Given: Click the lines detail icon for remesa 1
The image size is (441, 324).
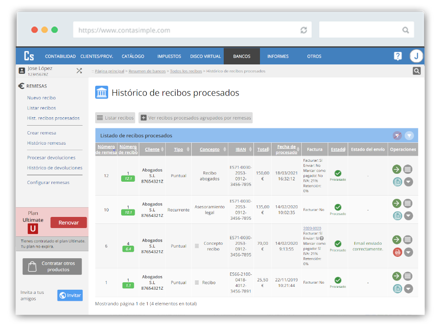Looking at the screenshot, I should [408, 276].
